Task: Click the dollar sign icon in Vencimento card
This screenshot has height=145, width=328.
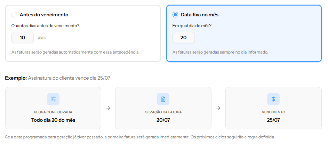Action: [x=273, y=99]
